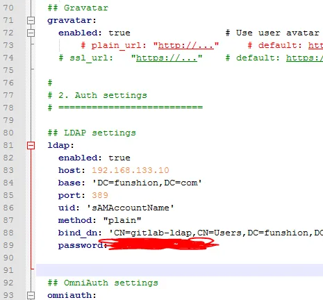Open the "http://..." plain_url link
The width and height of the screenshot is (323, 300).
tap(186, 45)
